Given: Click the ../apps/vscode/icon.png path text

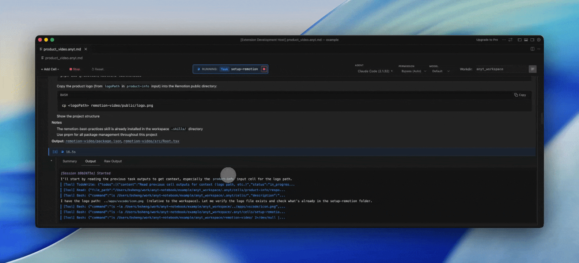Looking at the screenshot, I should pos(124,201).
